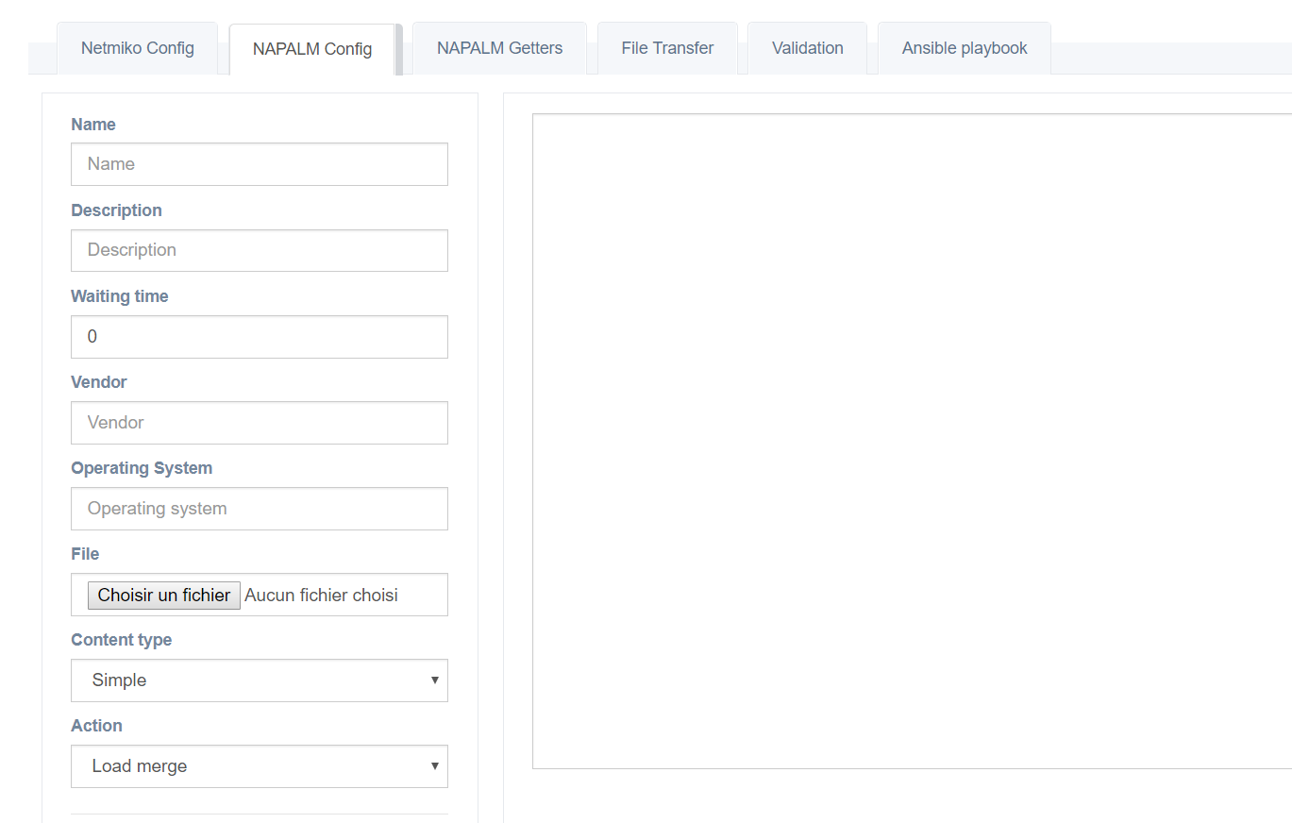Click the Operating System label
This screenshot has height=823, width=1292.
coord(142,468)
